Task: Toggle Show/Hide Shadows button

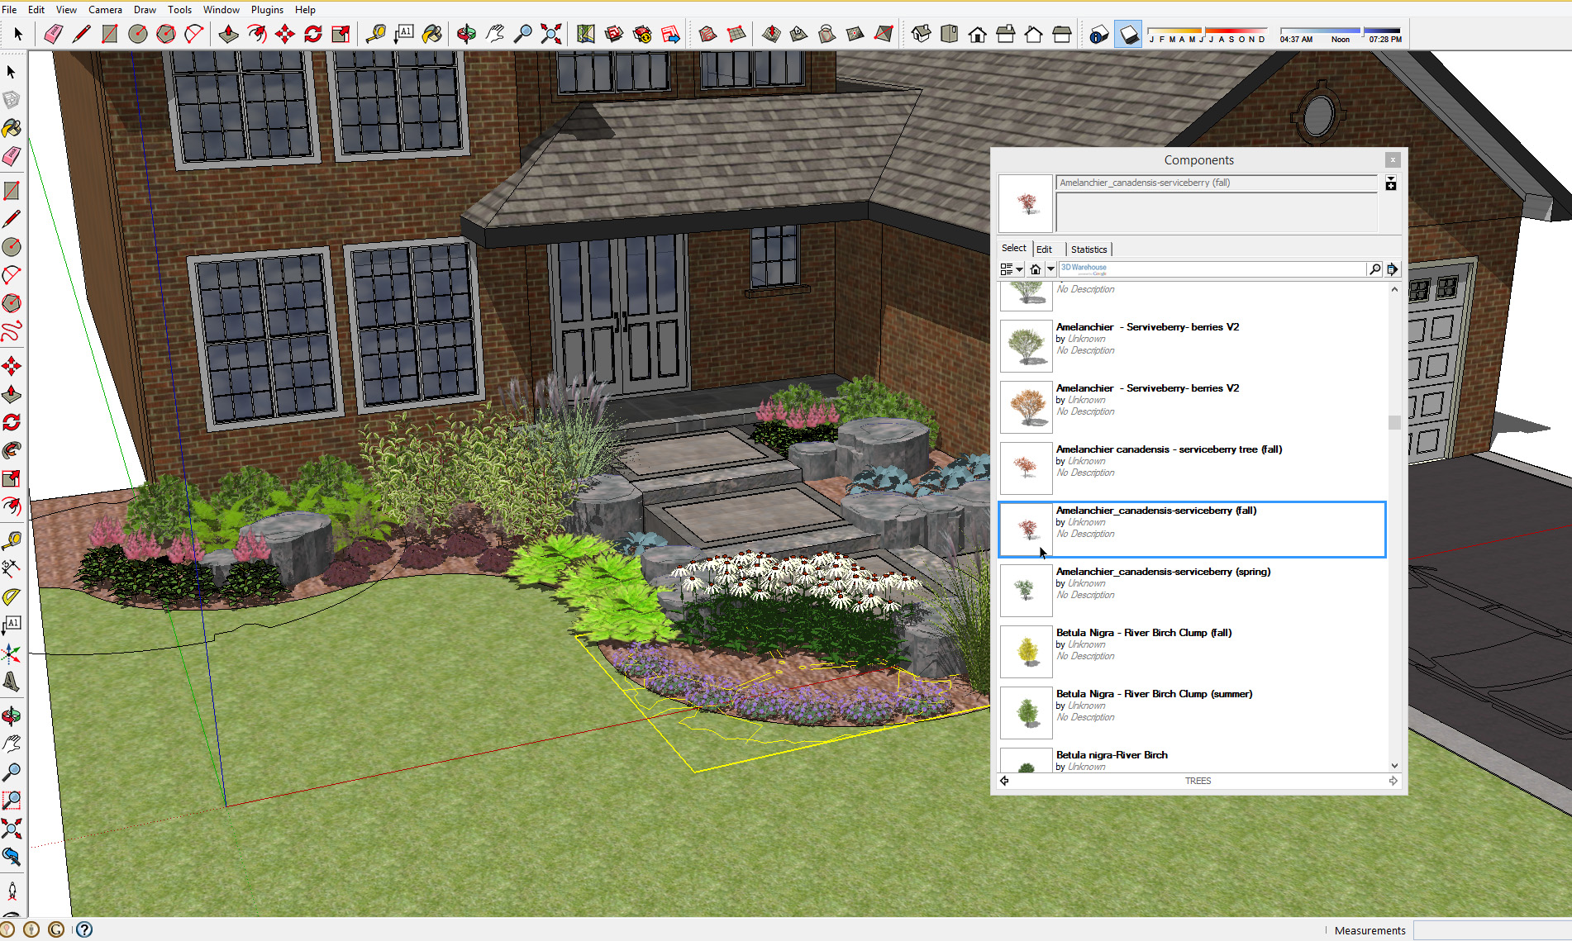Action: click(x=1128, y=35)
